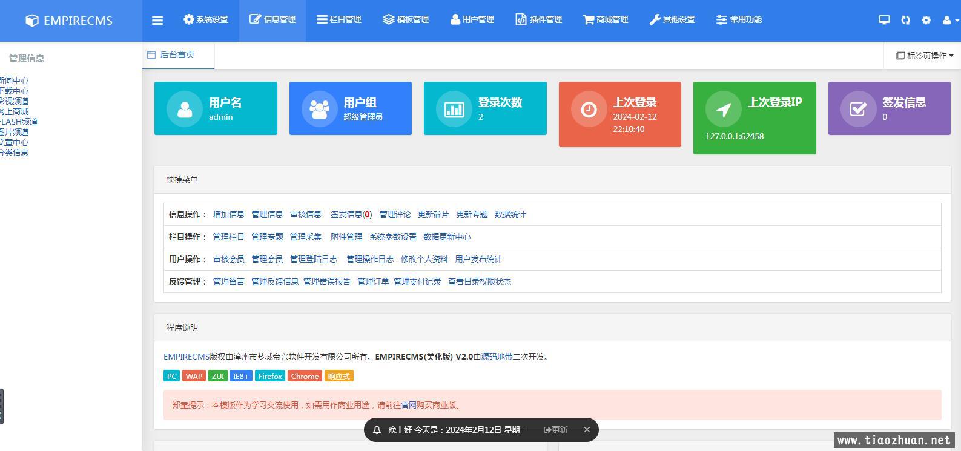
Task: Open 系统设置 menu
Action: click(206, 20)
